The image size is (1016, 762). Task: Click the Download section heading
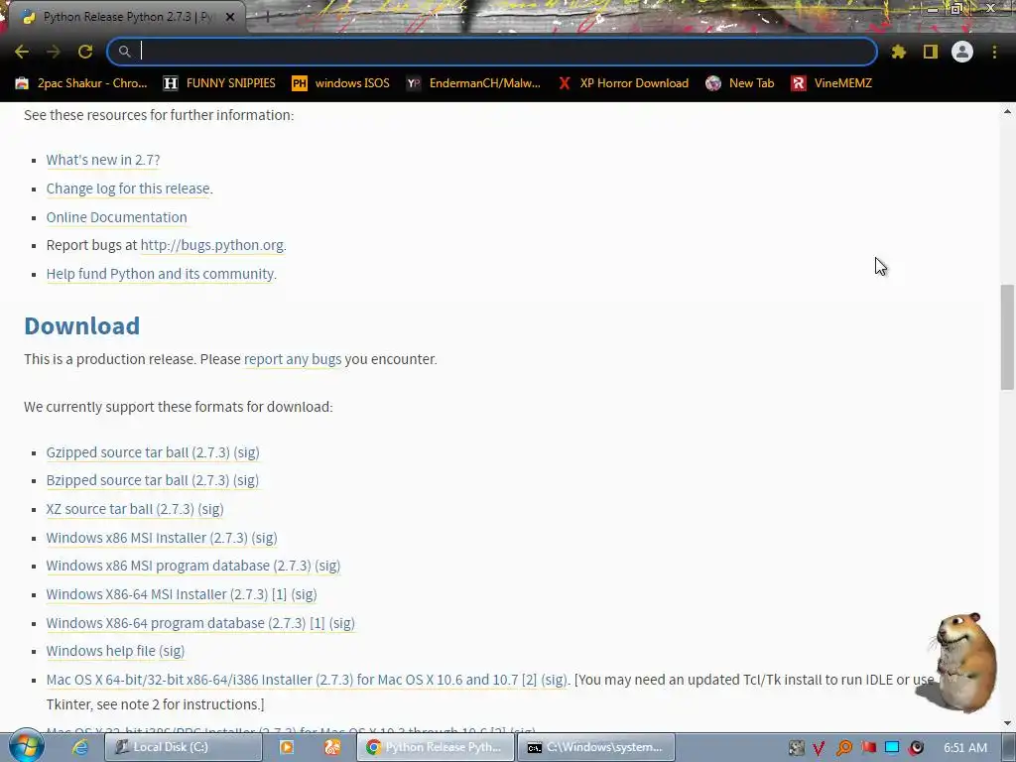(x=81, y=325)
